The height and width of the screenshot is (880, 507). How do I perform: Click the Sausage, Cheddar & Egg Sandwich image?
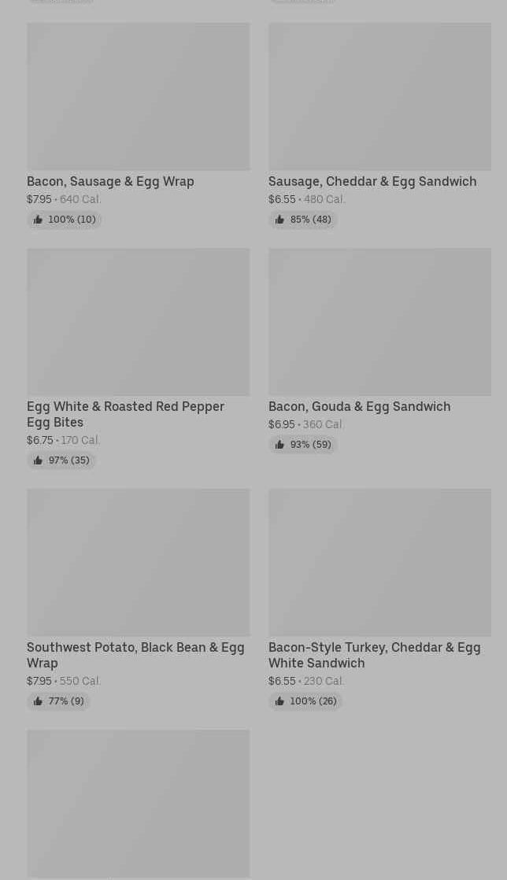[x=379, y=96]
